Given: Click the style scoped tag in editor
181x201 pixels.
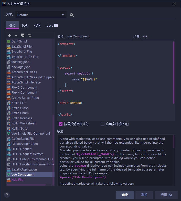Looking at the screenshot, I should tap(70, 103).
